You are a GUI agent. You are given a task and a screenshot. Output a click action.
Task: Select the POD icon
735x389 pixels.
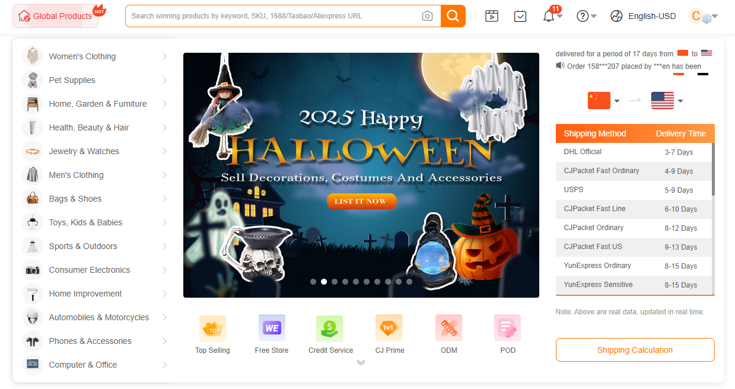pos(507,328)
